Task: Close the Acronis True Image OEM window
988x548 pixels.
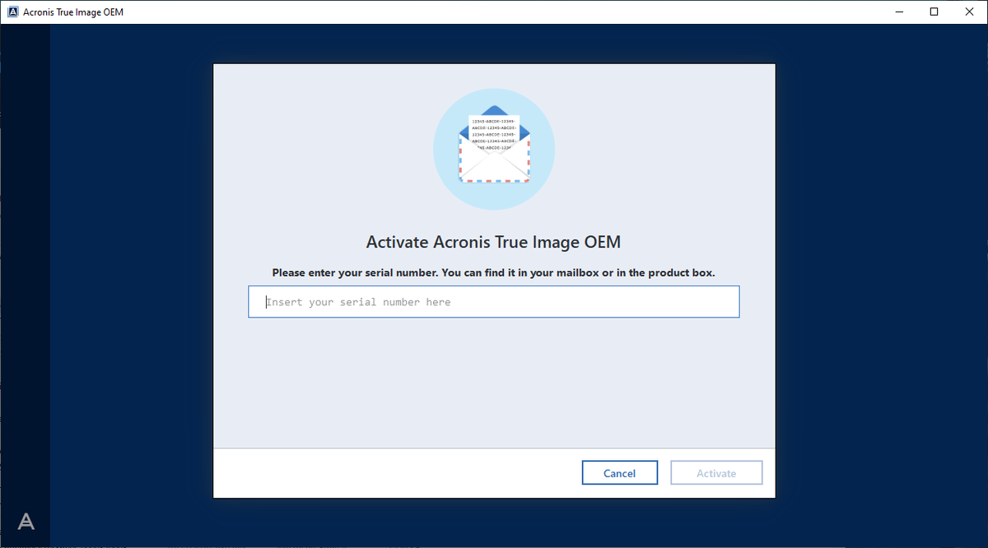Action: pos(970,12)
